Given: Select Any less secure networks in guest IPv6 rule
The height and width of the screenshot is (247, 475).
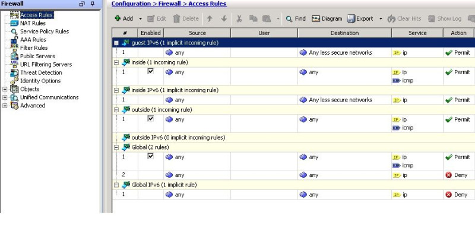Looking at the screenshot, I should coord(335,53).
